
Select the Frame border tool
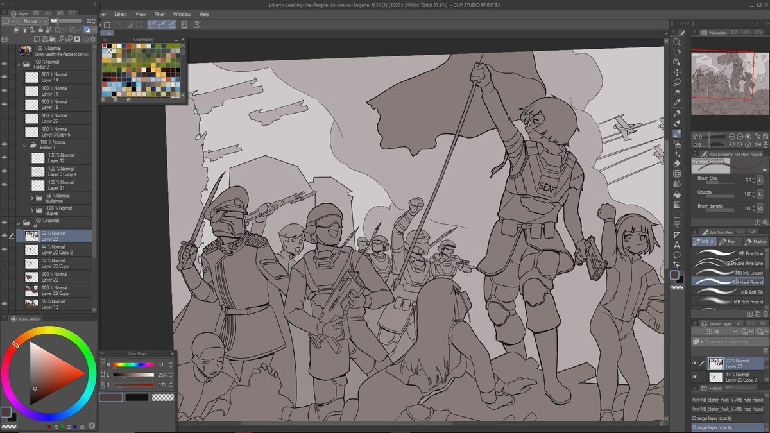click(677, 225)
